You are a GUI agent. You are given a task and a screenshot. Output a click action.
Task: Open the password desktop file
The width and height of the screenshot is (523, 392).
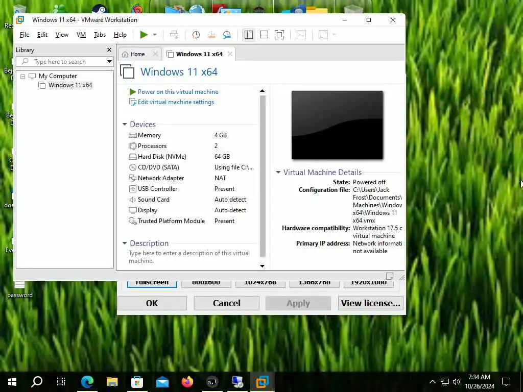click(x=20, y=289)
